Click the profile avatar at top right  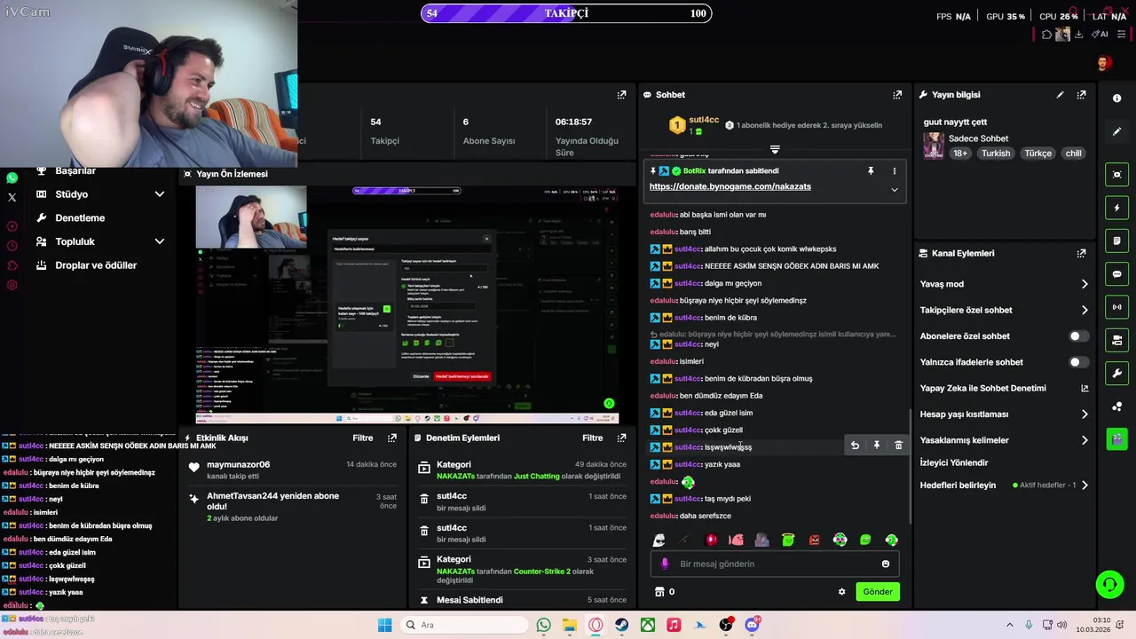pyautogui.click(x=1103, y=62)
